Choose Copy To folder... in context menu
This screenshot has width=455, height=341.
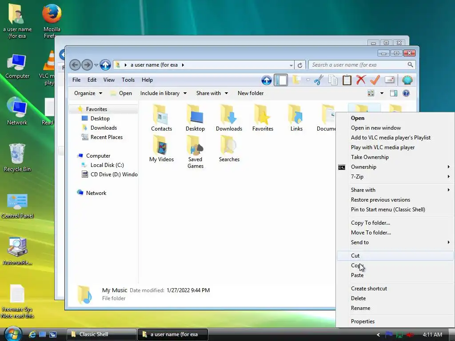point(370,223)
